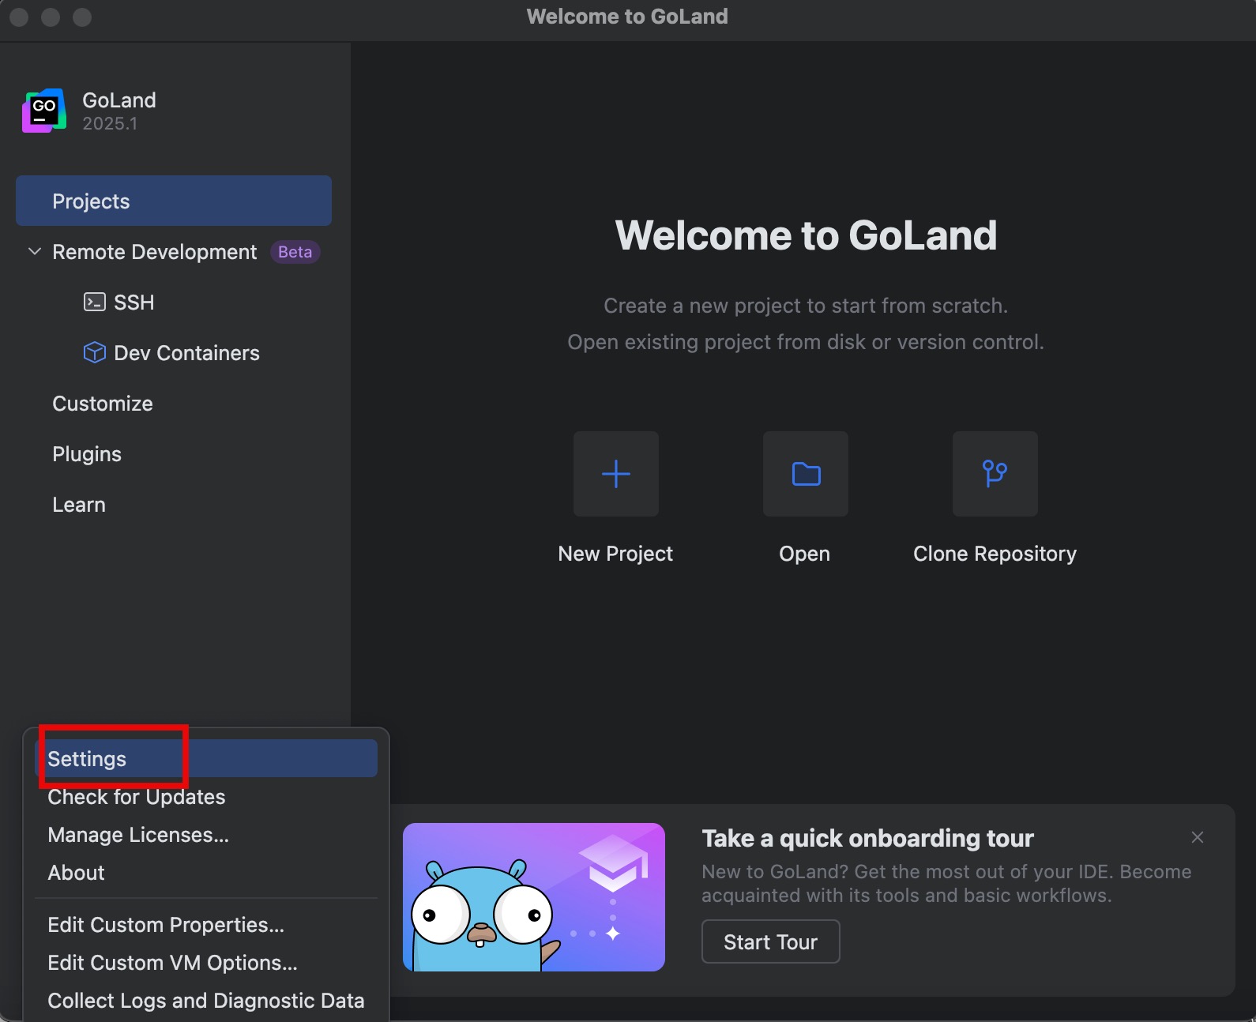
Task: Select Check for Updates menu item
Action: 137,797
